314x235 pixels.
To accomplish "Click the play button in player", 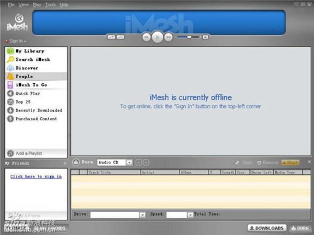I will pos(157,37).
